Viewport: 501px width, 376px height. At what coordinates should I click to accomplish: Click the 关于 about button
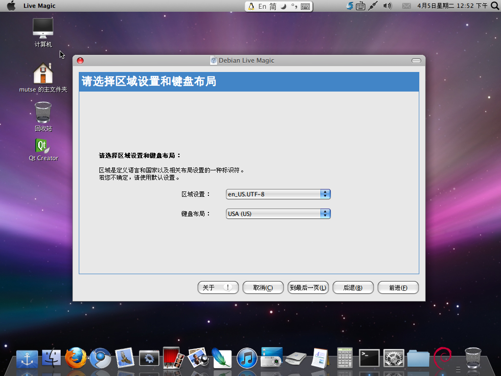pyautogui.click(x=218, y=287)
